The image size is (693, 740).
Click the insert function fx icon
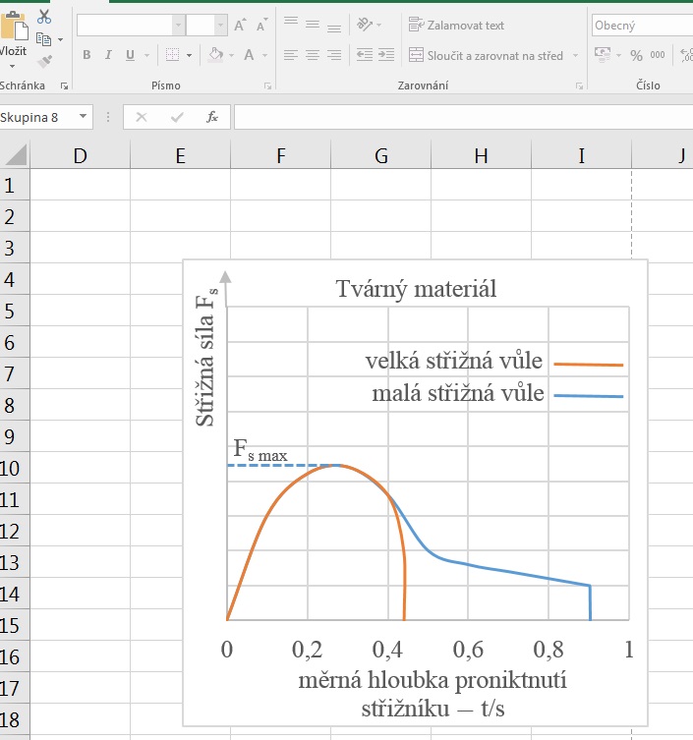point(211,117)
